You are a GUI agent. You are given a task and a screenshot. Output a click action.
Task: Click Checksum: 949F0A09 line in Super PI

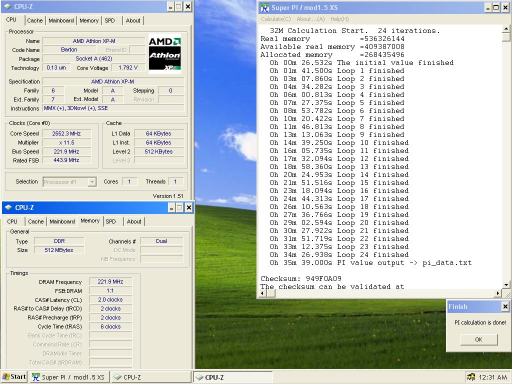(301, 279)
